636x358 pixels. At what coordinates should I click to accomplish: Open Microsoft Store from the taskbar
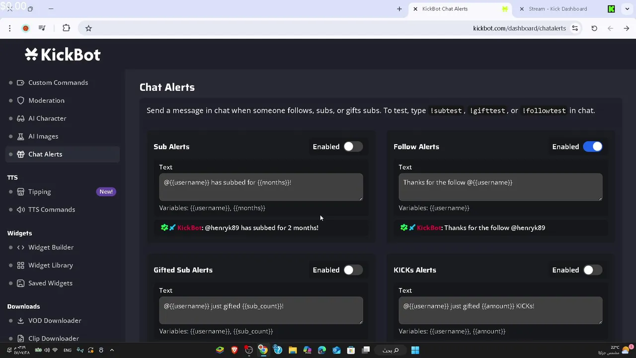point(351,350)
